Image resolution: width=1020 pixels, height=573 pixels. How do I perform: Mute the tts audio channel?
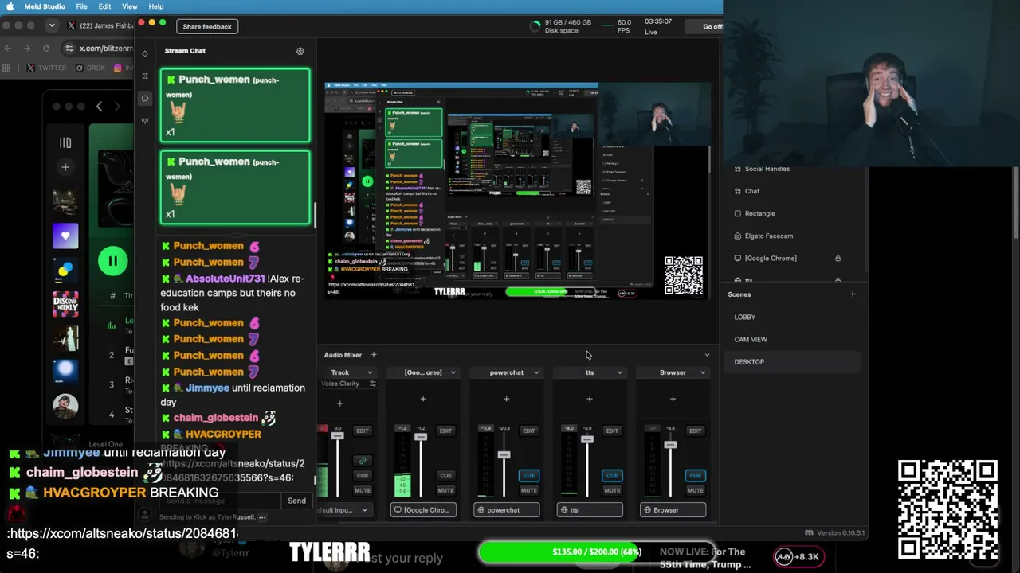point(612,490)
